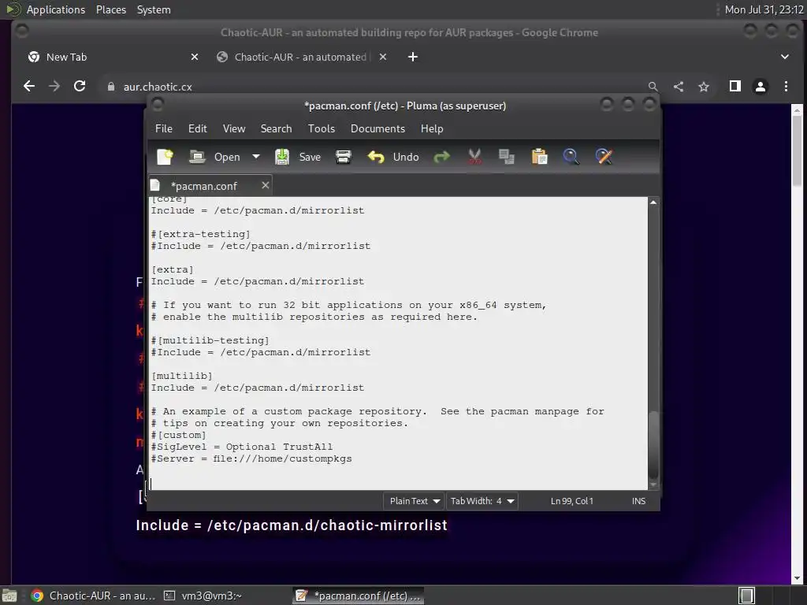Copy selection with the copy icon
Viewport: 807px width, 605px height.
coord(507,157)
